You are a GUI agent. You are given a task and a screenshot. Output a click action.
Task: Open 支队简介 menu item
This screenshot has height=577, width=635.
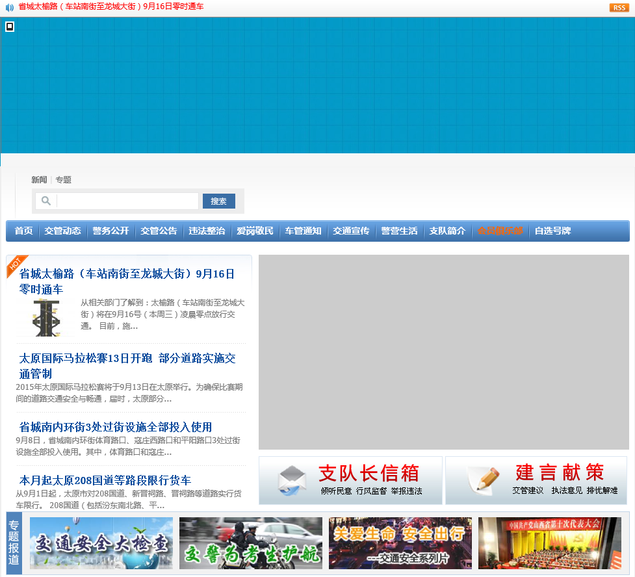(448, 231)
